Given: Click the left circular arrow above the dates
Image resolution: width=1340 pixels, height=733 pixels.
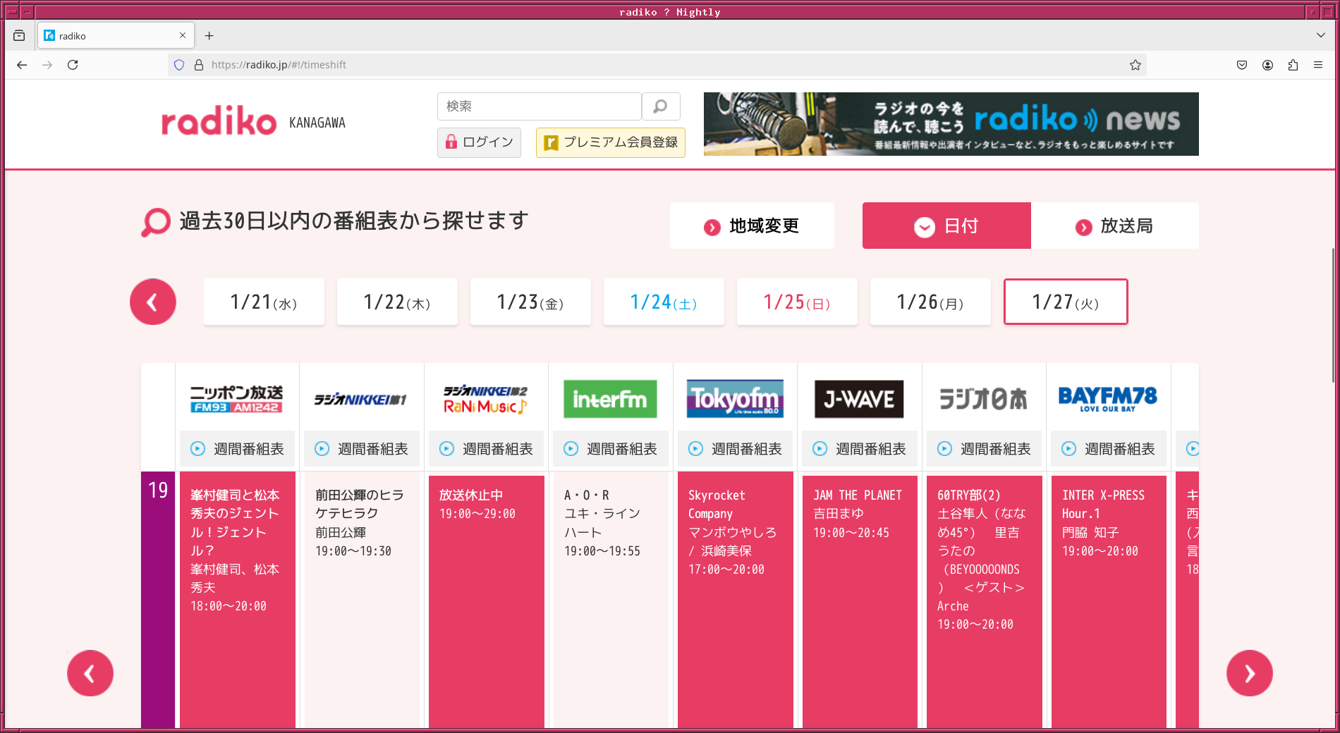Looking at the screenshot, I should (152, 302).
